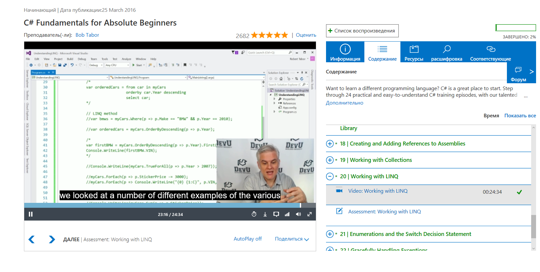540x272 pixels.
Task: Open playback speed timer icon
Action: (254, 214)
